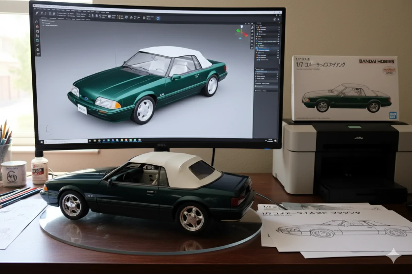Click the taskbar clock in system tray
412x274 pixels.
[270, 141]
